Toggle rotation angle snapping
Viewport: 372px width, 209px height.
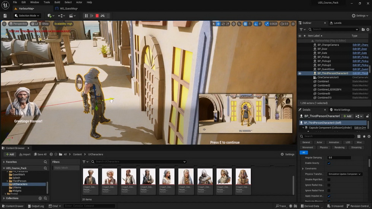click(x=256, y=24)
